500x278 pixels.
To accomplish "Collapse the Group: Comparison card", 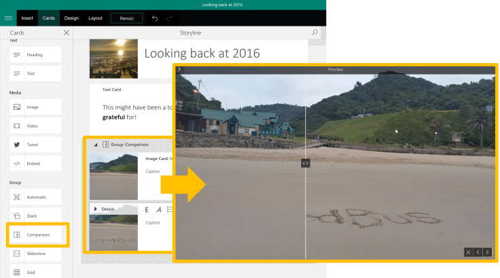I will coord(95,144).
